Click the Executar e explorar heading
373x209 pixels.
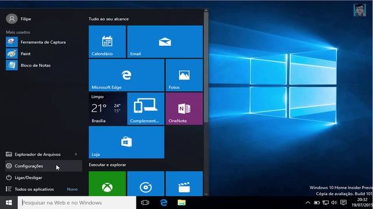pyautogui.click(x=107, y=165)
